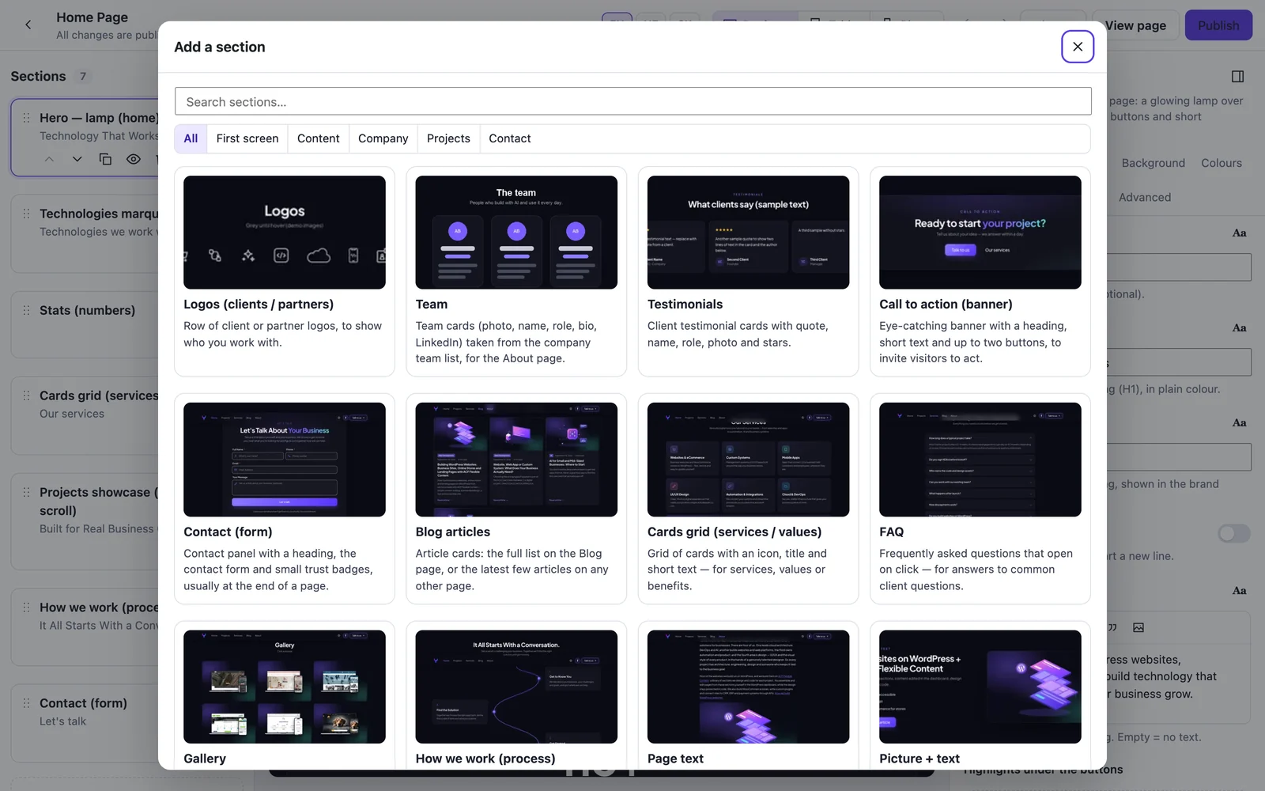Add the Blog articles section card
Image resolution: width=1265 pixels, height=791 pixels.
516,498
